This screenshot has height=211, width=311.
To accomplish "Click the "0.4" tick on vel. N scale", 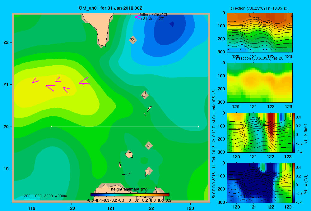I will coord(298,117).
